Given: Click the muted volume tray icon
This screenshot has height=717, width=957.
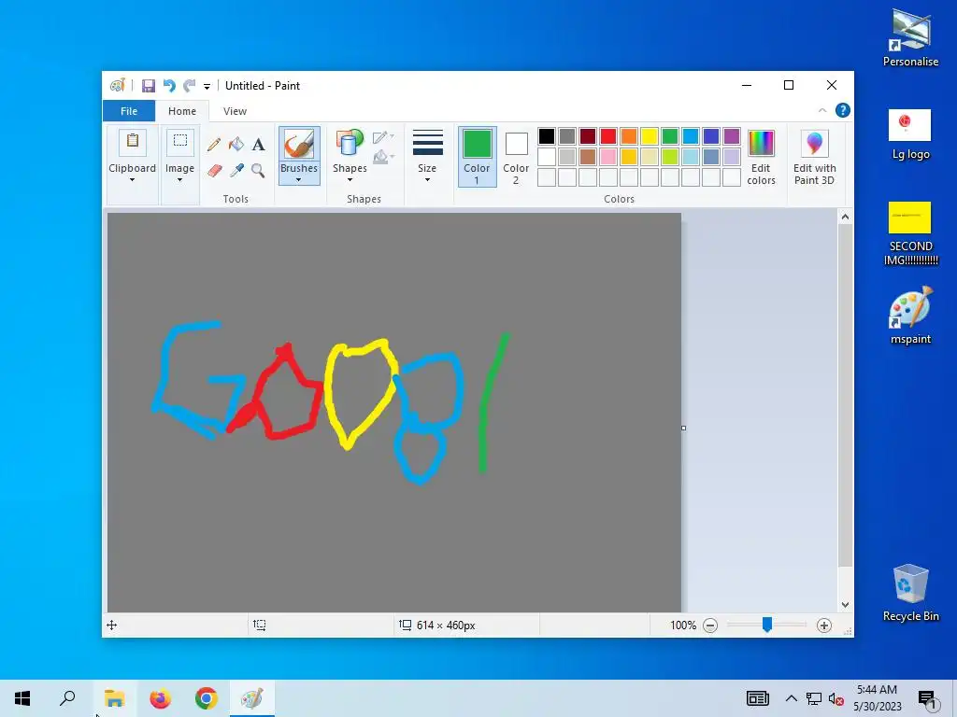Looking at the screenshot, I should point(836,698).
